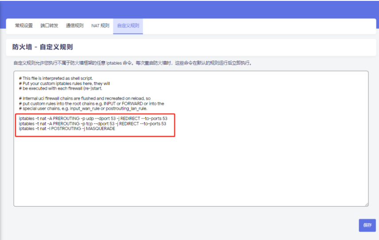Click the active 自定义规则 tab

pyautogui.click(x=128, y=26)
